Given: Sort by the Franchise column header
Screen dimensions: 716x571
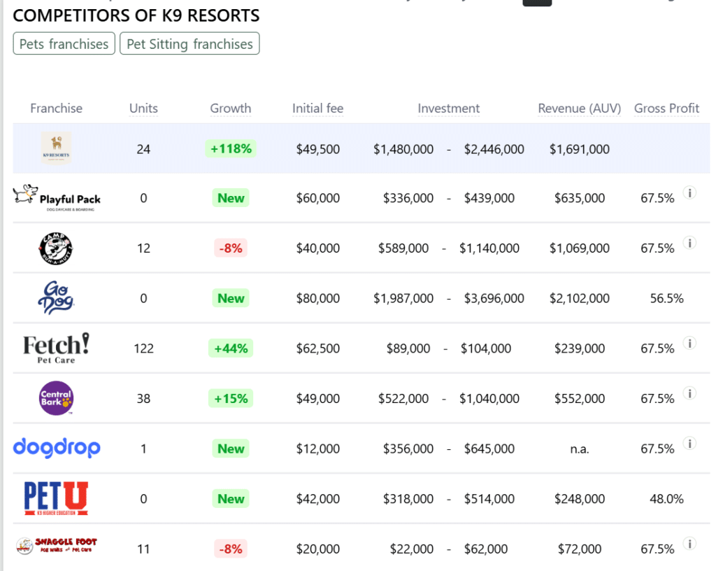Looking at the screenshot, I should (56, 108).
